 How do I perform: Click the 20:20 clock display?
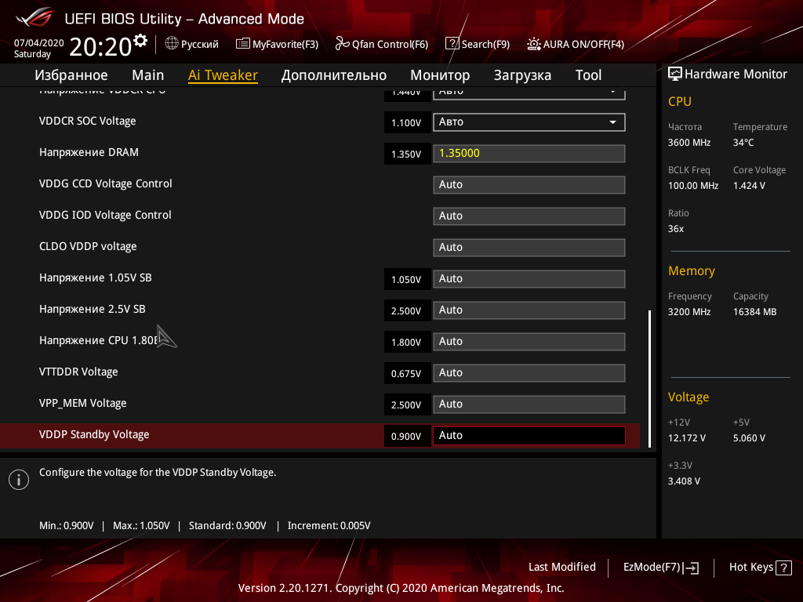100,47
